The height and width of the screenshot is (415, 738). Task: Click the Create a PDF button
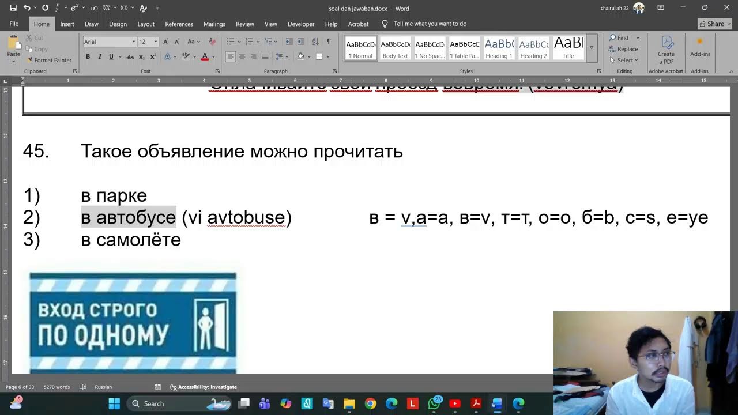[666, 50]
